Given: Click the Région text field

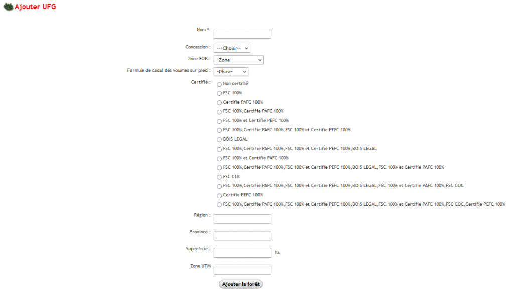Looking at the screenshot, I should pos(242,218).
